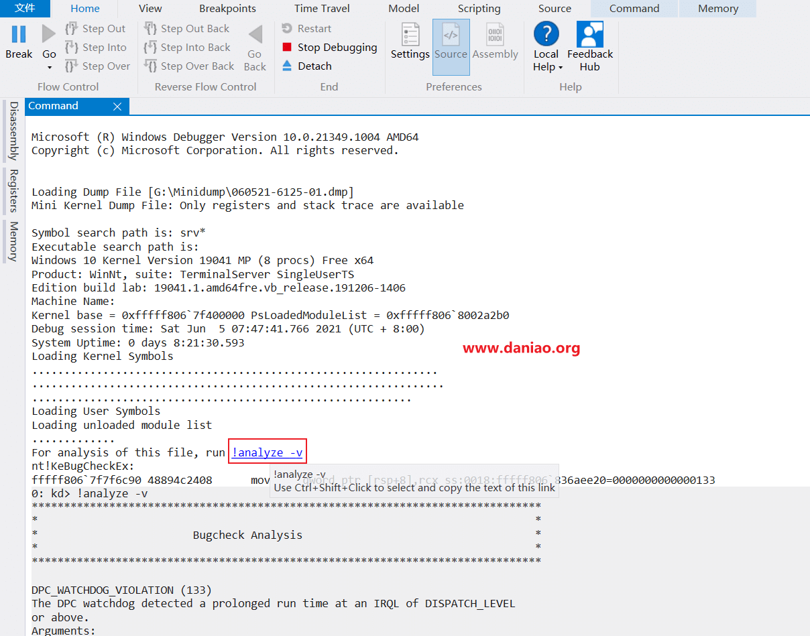The height and width of the screenshot is (636, 810).
Task: Click Step Into in Flow Control
Action: (x=95, y=48)
